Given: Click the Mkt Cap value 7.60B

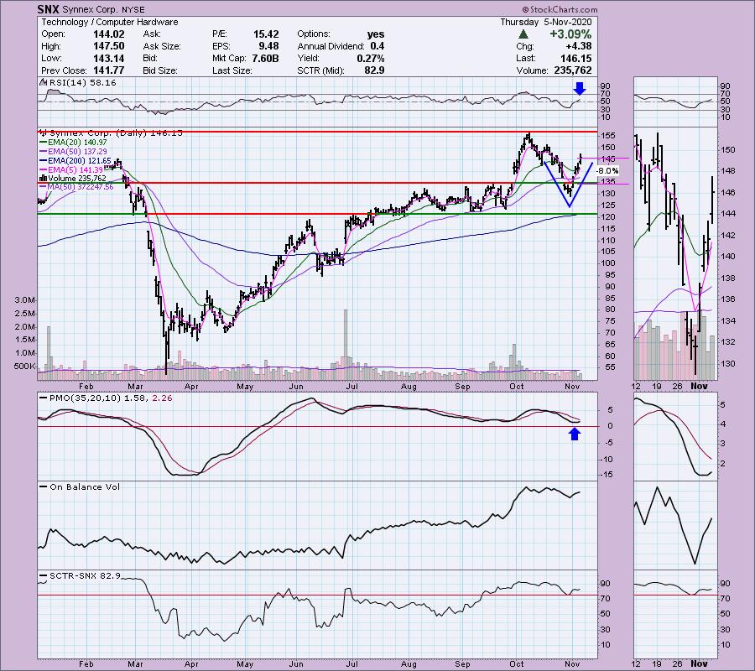Looking at the screenshot, I should coord(265,58).
